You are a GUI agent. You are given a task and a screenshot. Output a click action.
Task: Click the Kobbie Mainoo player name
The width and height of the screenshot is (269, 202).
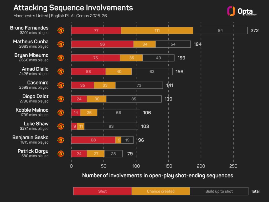point(32,110)
